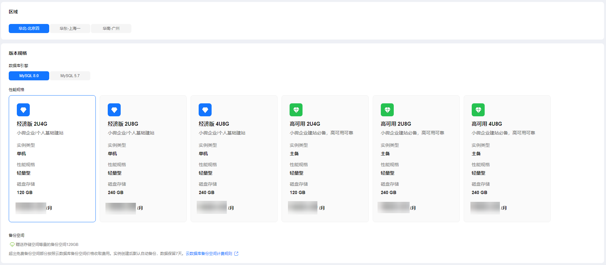Switch engine to MySQL 5.7
606x265 pixels.
pos(70,76)
